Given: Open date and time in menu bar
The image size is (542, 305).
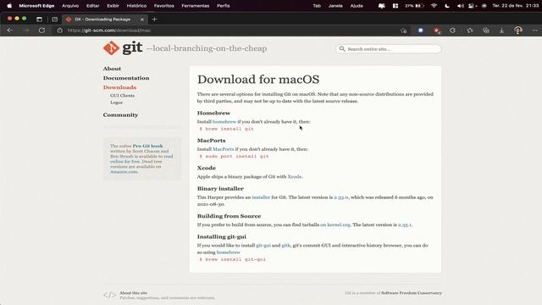Looking at the screenshot, I should tap(516, 6).
